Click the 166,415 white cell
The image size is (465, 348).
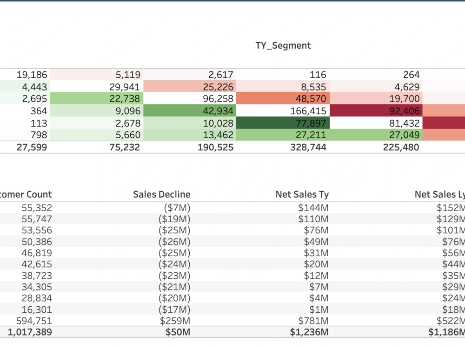click(283, 111)
